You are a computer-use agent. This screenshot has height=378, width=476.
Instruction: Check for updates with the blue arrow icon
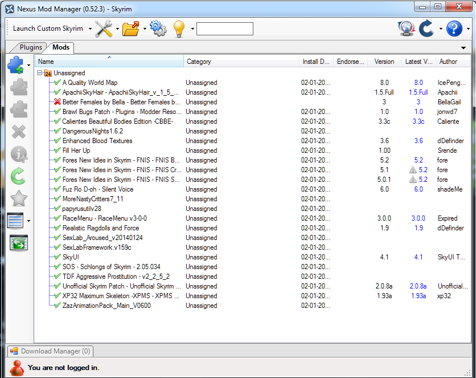click(426, 29)
